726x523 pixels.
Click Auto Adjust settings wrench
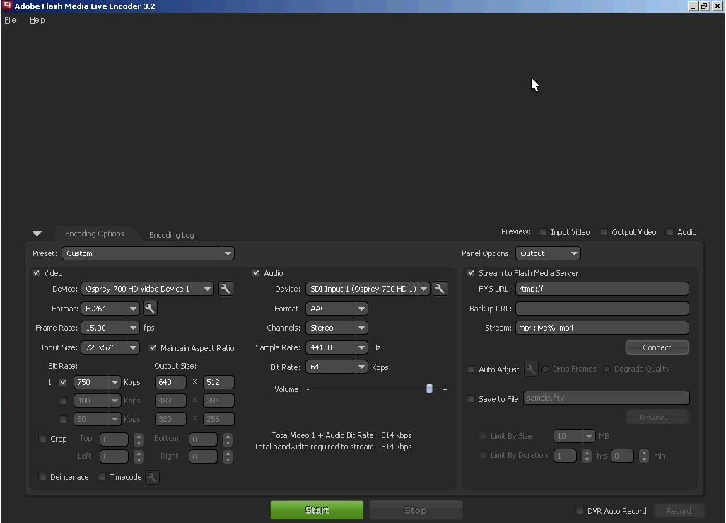tap(531, 369)
